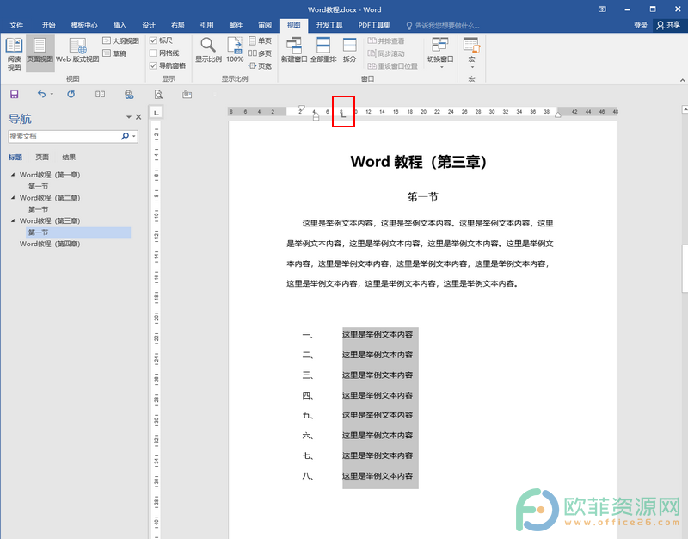Image resolution: width=688 pixels, height=539 pixels.
Task: Open the 插入 insert tab
Action: pos(120,25)
